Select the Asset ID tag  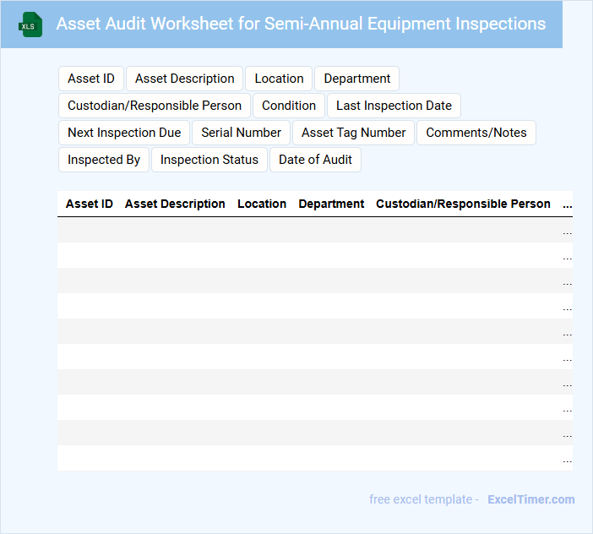coord(91,79)
